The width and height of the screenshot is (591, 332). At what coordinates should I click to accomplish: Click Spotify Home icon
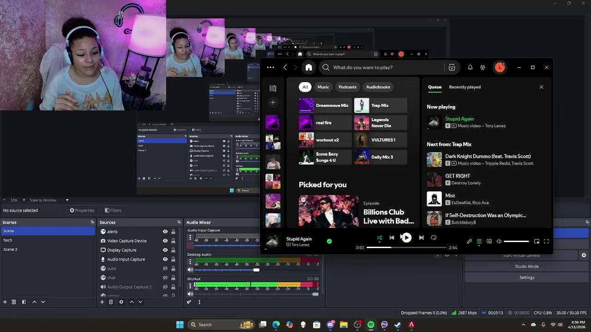309,67
